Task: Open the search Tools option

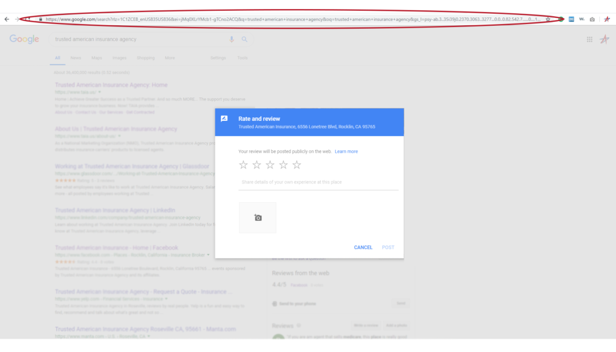Action: click(x=242, y=58)
